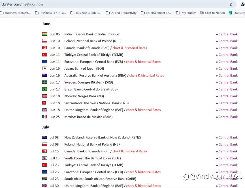Click the Sweden flag icon on Jun 17
245x188 pixels.
(45, 82)
